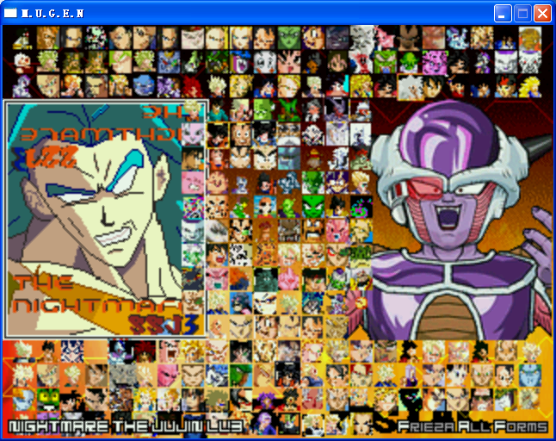This screenshot has height=441, width=556.
Task: Select the large Frieza portrait on the right
Action: (461, 220)
